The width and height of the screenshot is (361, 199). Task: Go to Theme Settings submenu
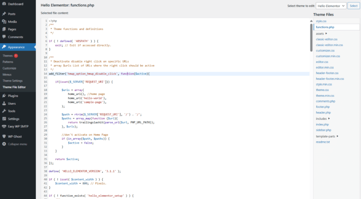coord(13,81)
